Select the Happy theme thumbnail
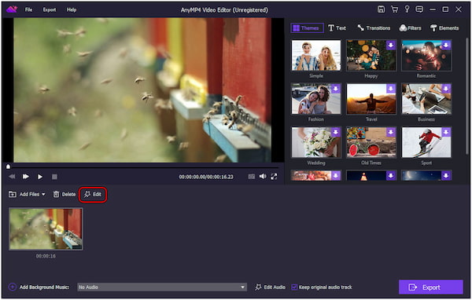Viewport: 472px width, 300px height. click(371, 56)
